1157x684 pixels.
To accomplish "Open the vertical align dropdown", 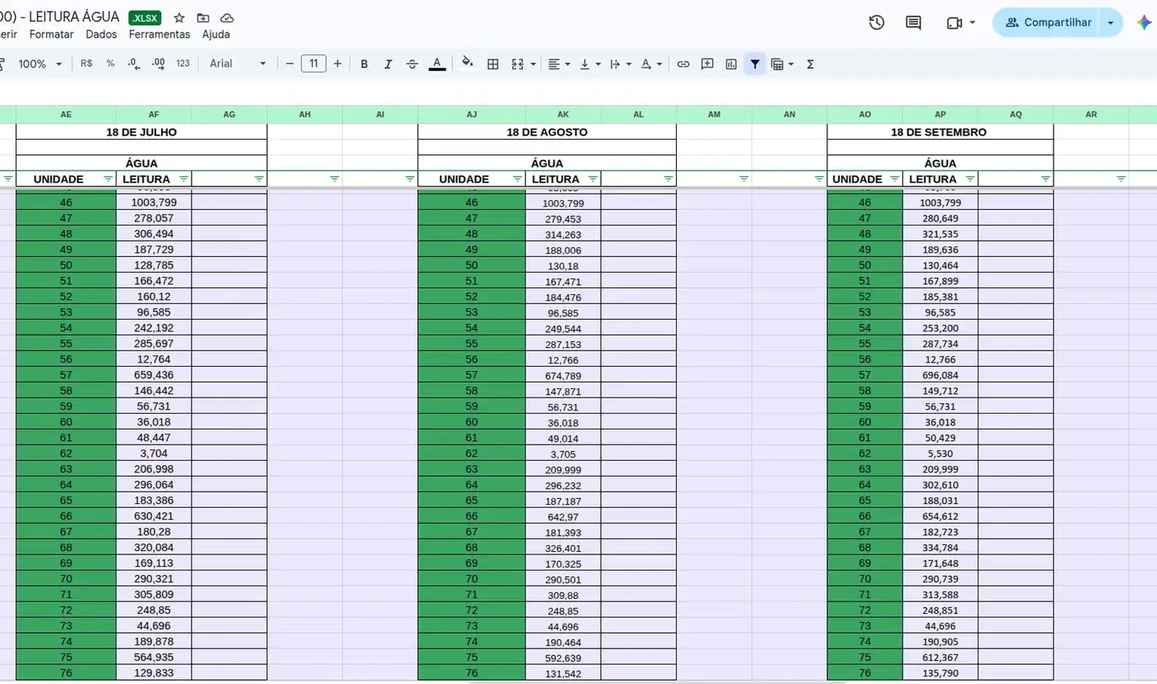I will [590, 64].
